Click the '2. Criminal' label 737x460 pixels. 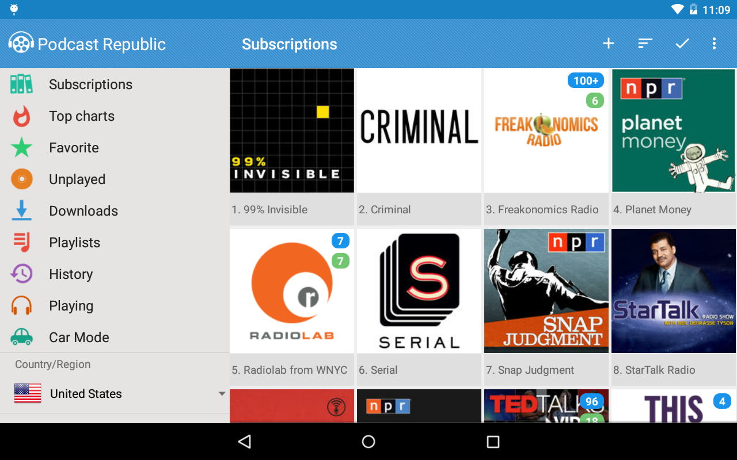(x=385, y=209)
